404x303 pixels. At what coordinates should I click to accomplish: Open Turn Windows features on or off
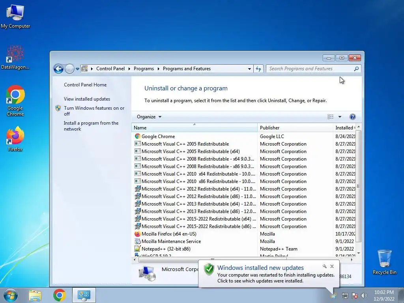click(x=94, y=111)
